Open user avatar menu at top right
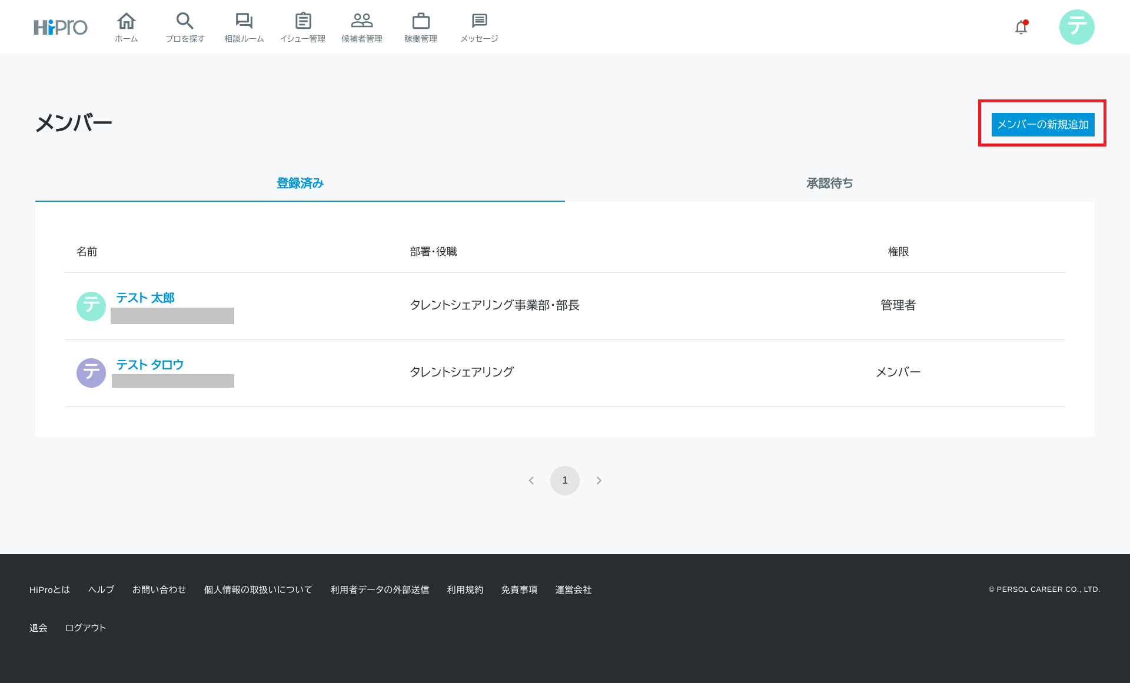 (1076, 27)
